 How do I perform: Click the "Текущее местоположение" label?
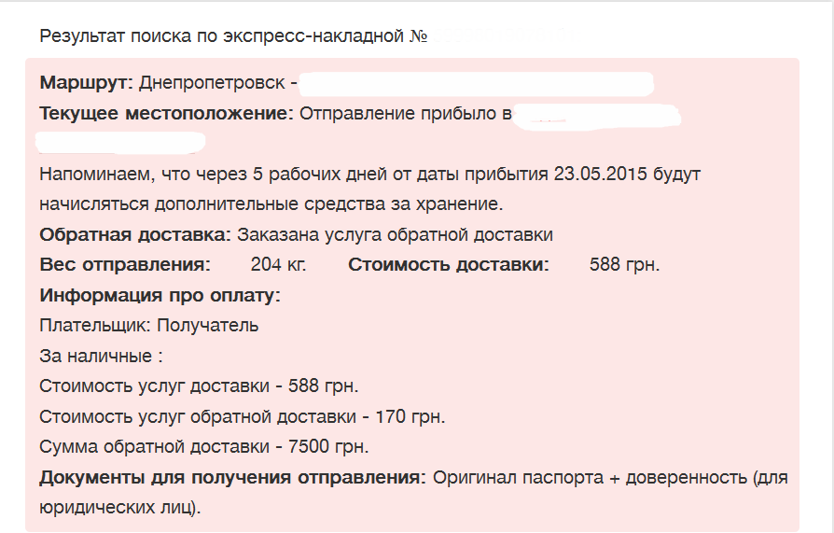click(166, 113)
